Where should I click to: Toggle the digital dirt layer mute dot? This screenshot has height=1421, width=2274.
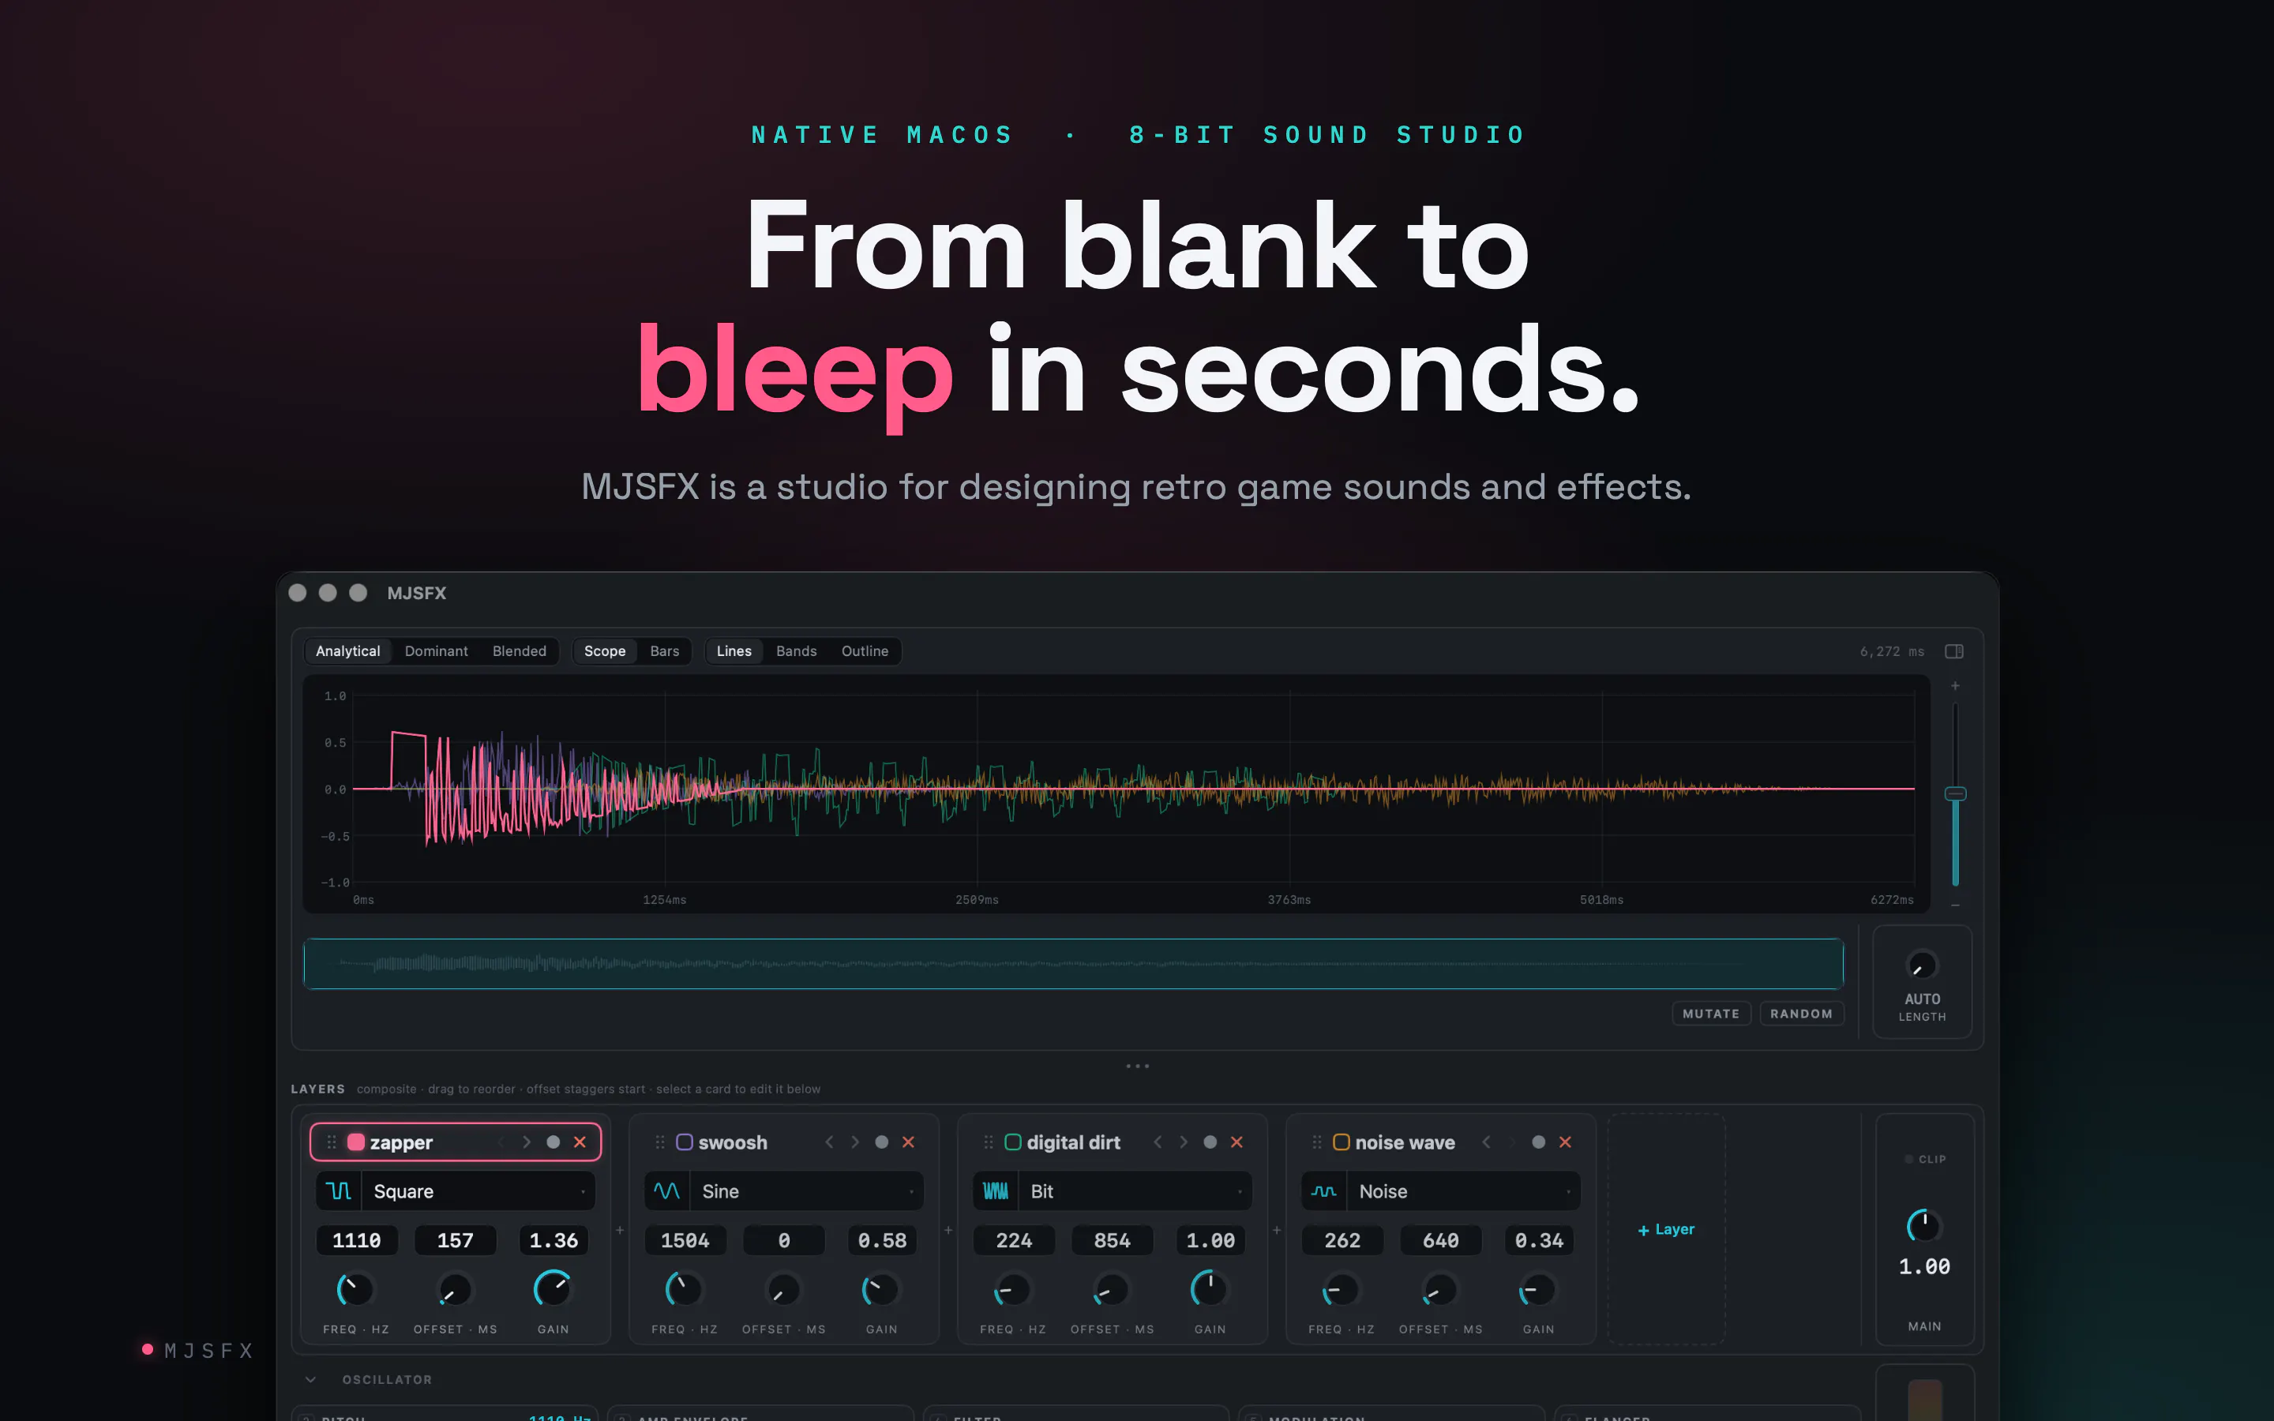[x=1210, y=1142]
